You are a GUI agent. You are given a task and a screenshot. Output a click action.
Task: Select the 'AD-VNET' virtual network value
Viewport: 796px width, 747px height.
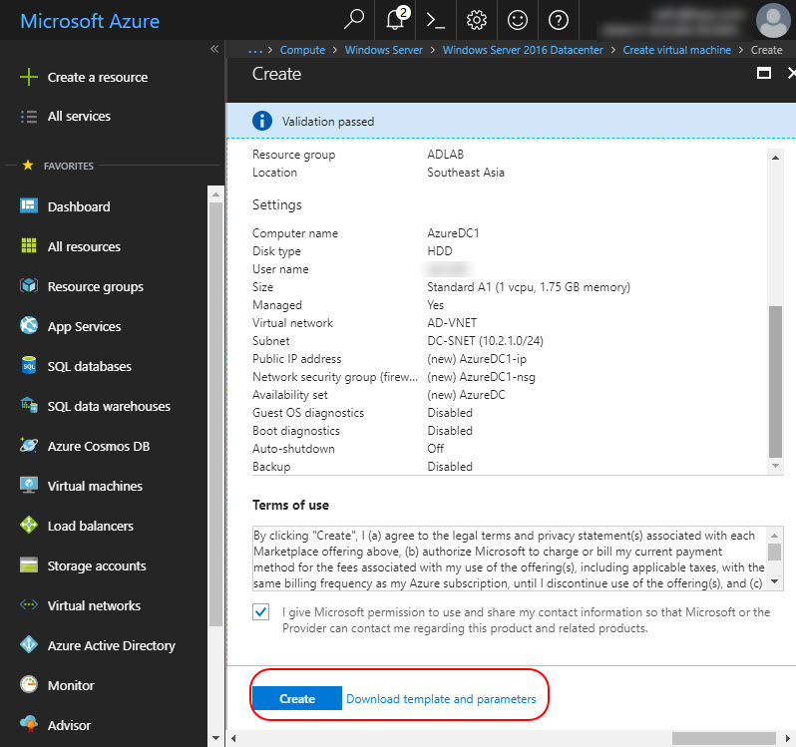click(x=452, y=323)
